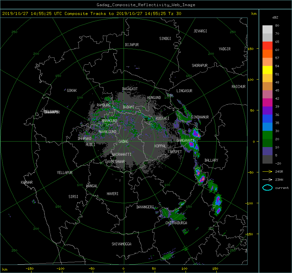Click the LINGASUR city label

[184, 91]
